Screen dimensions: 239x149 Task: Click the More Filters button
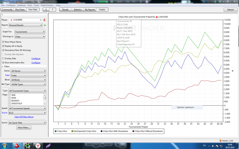pyautogui.click(x=24, y=128)
